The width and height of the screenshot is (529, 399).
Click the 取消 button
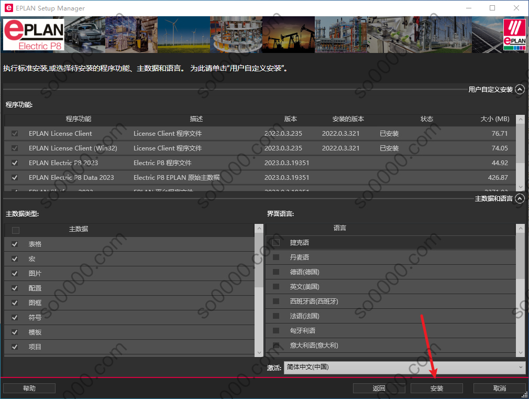pos(499,388)
